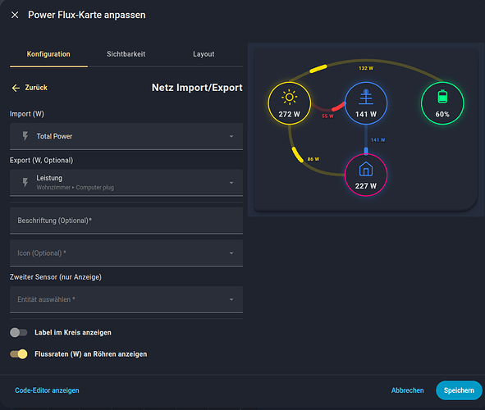Open the Entität auswählen dropdown
This screenshot has width=485, height=410.
126,299
